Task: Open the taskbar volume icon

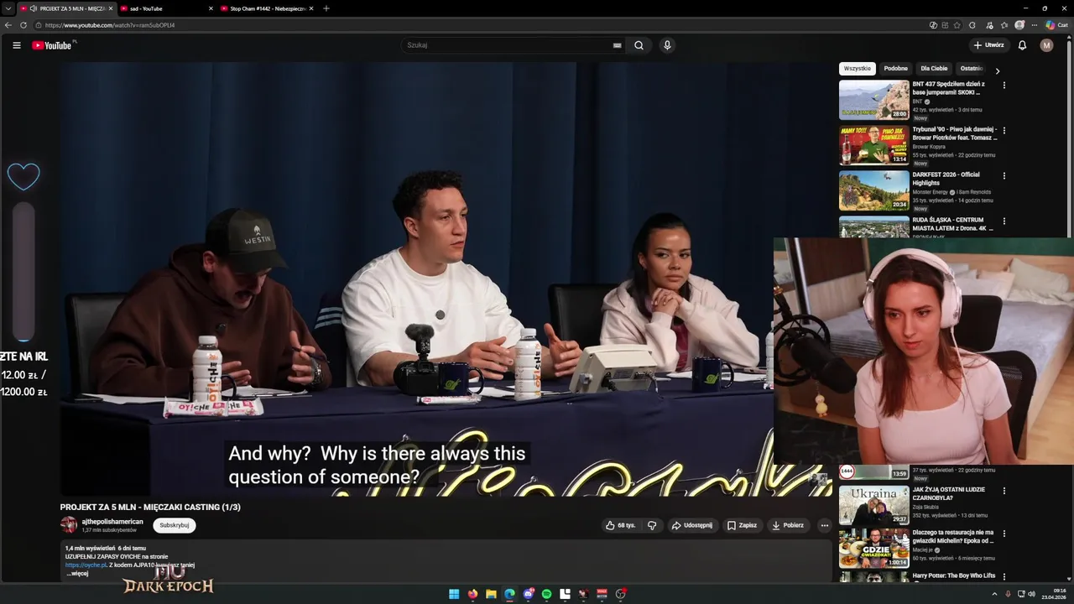Action: coord(1031,594)
